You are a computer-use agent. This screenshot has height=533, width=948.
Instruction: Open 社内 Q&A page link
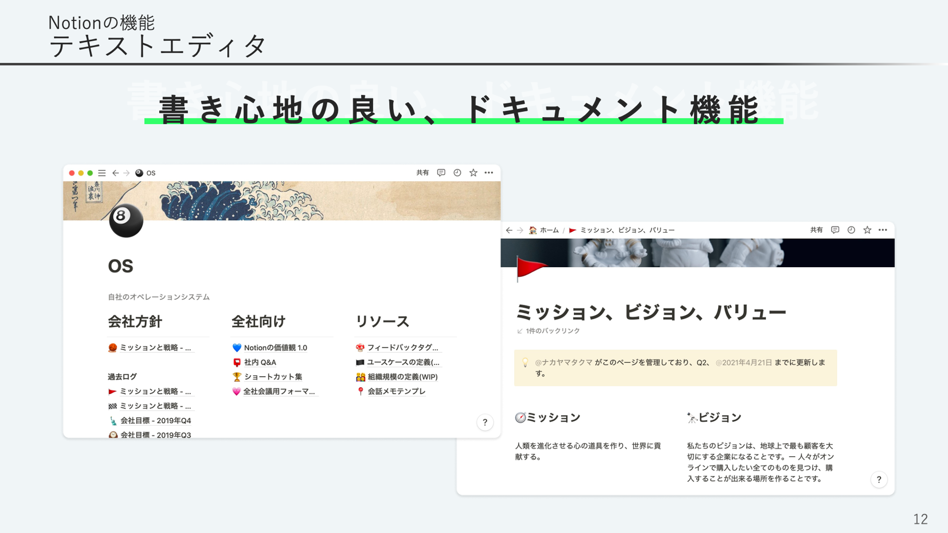point(260,362)
